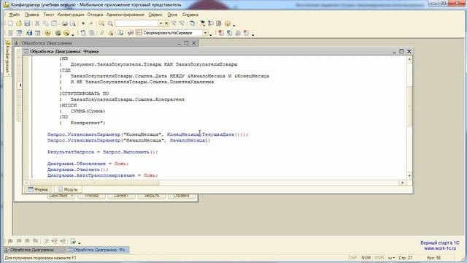This screenshot has width=467, height=263.
Task: Click the vertical scrollbar down arrow in the code editor
Action: tap(409, 176)
